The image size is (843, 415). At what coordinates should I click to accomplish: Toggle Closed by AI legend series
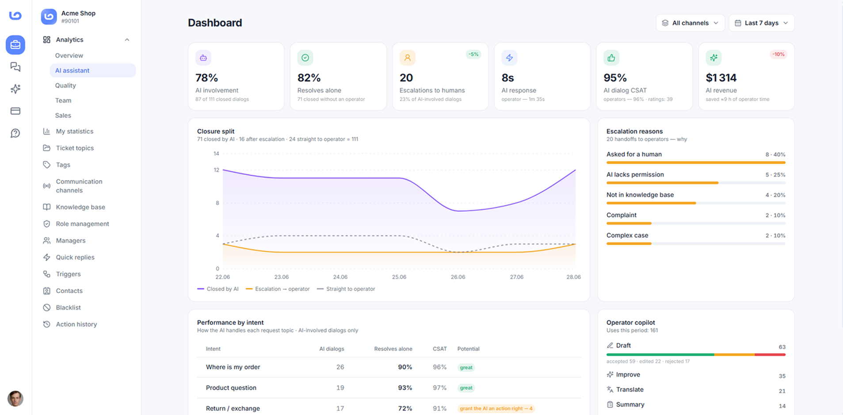[x=218, y=289]
